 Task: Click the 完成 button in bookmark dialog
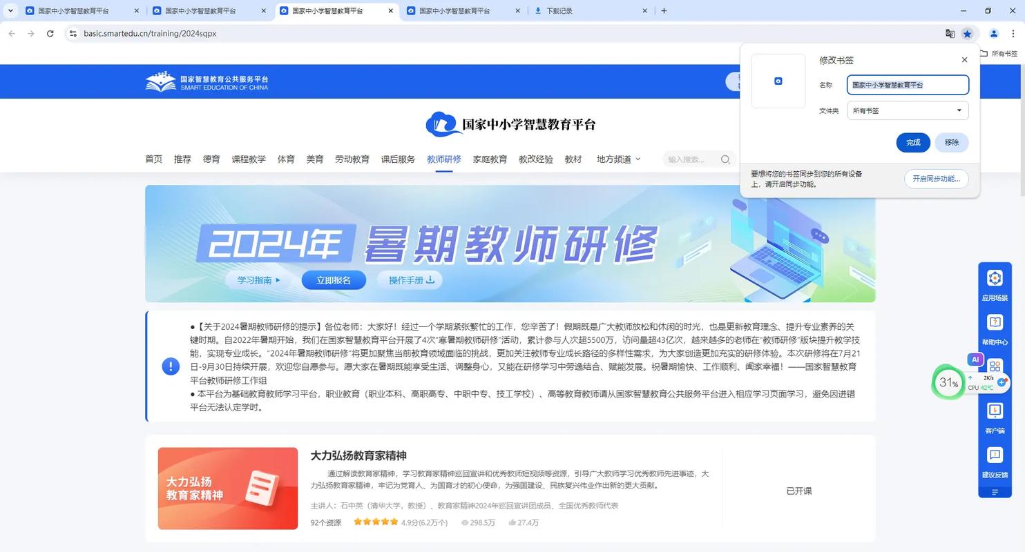coord(913,142)
